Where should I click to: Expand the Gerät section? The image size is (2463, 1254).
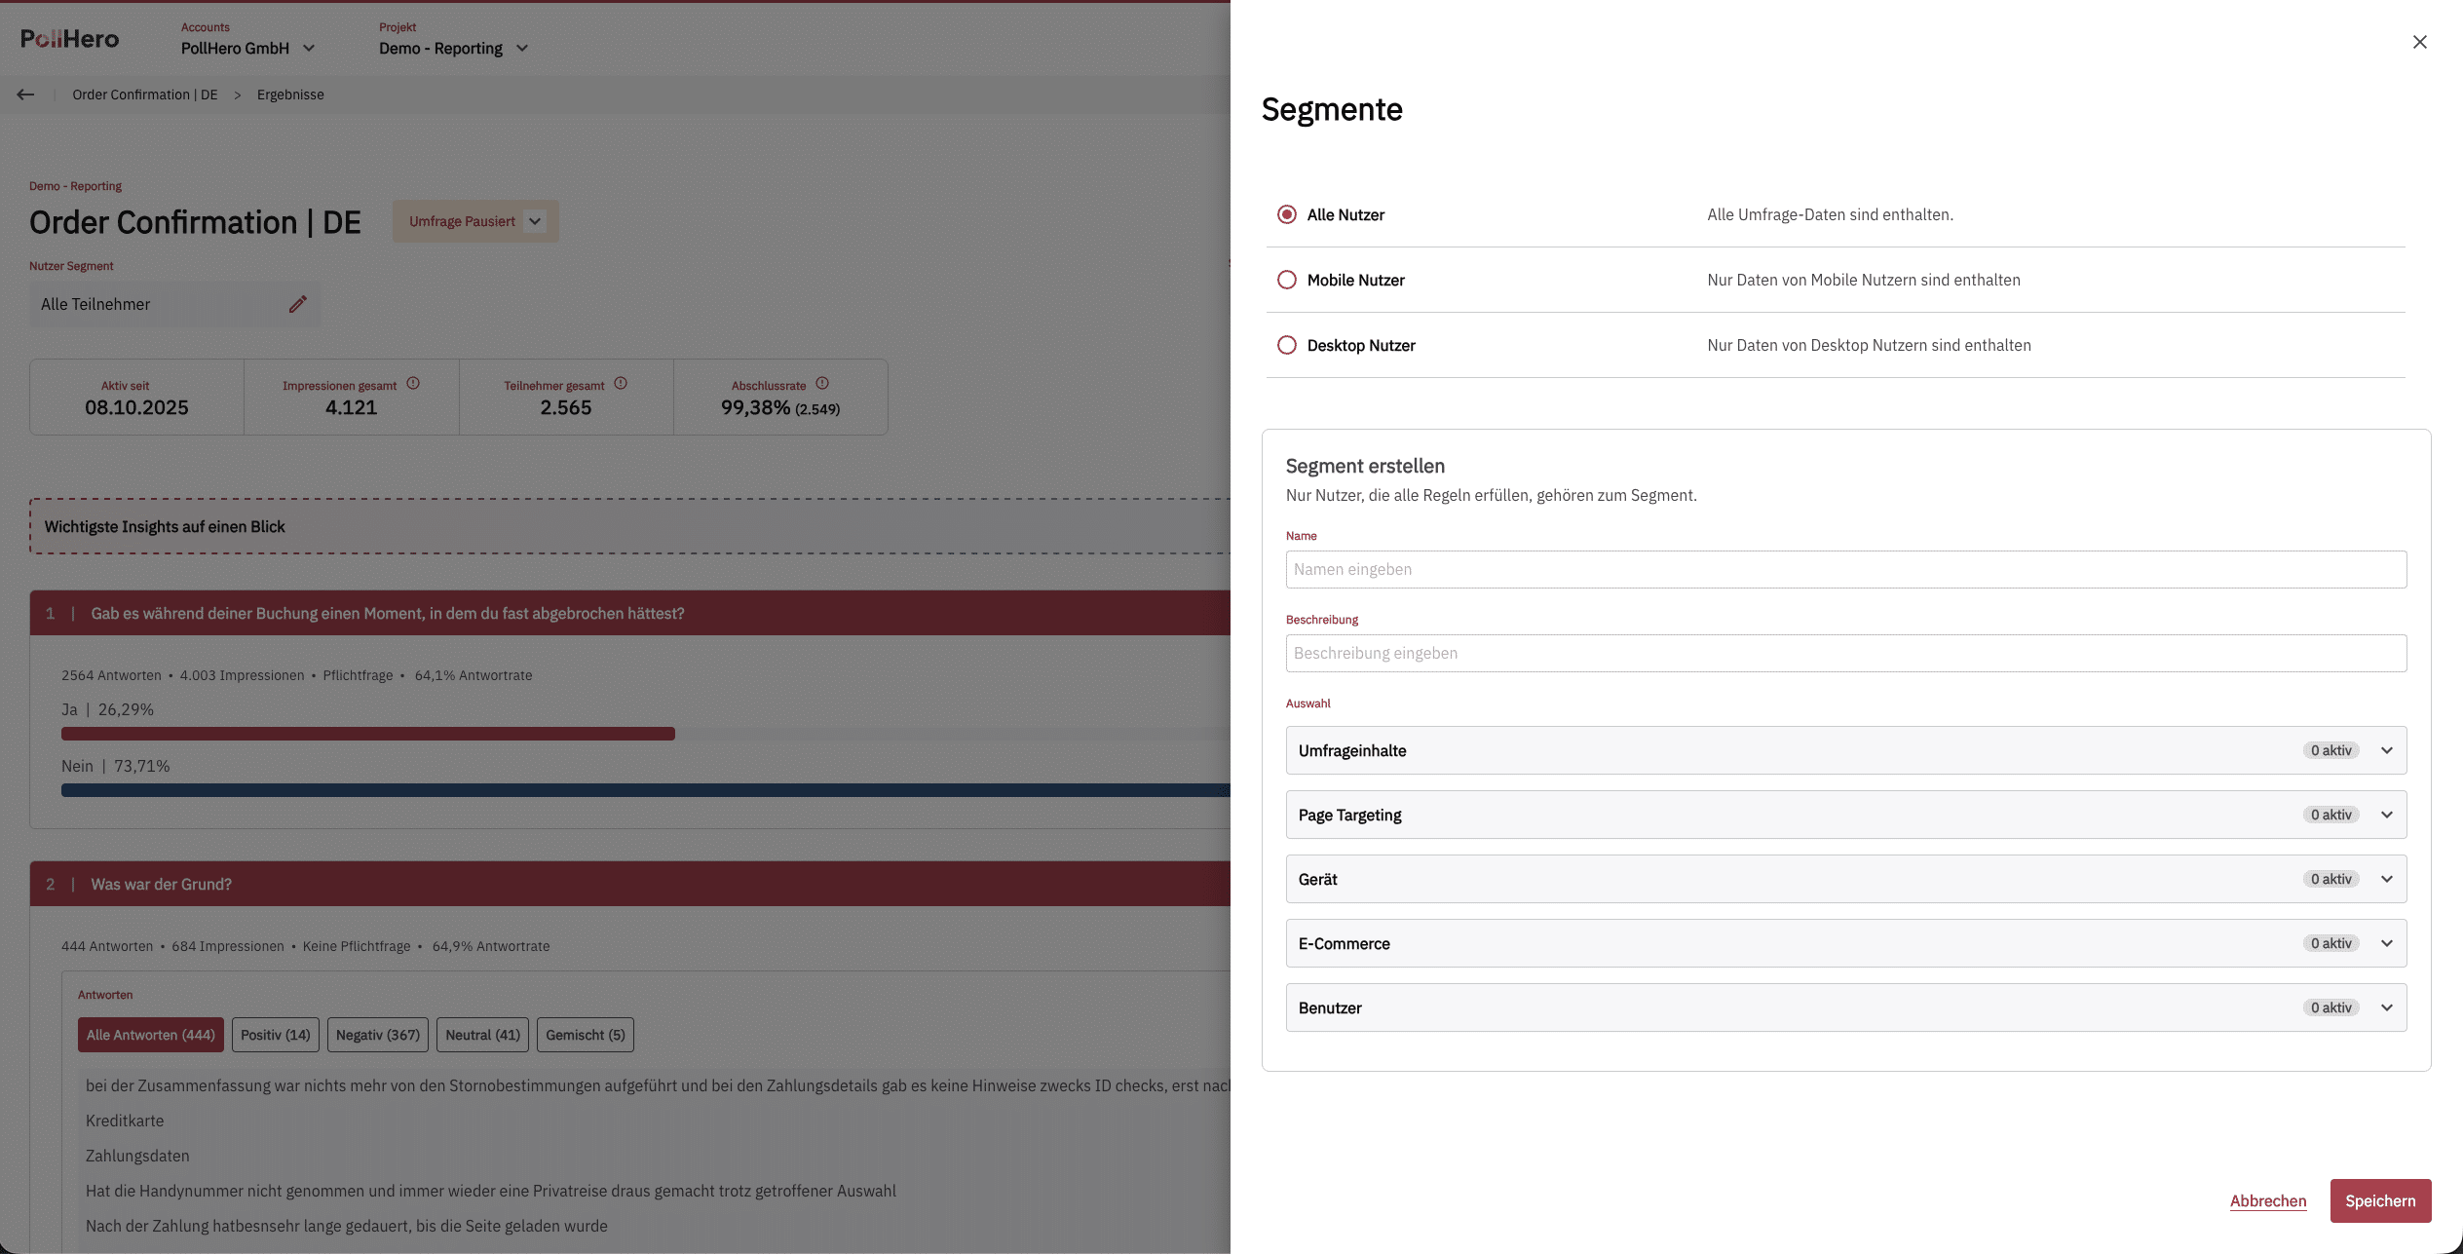1845,879
